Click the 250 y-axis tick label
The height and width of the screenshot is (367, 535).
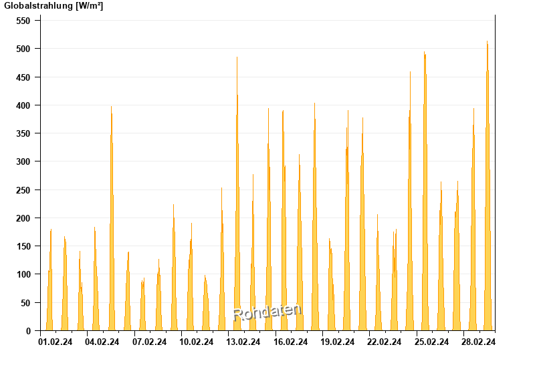[24, 190]
